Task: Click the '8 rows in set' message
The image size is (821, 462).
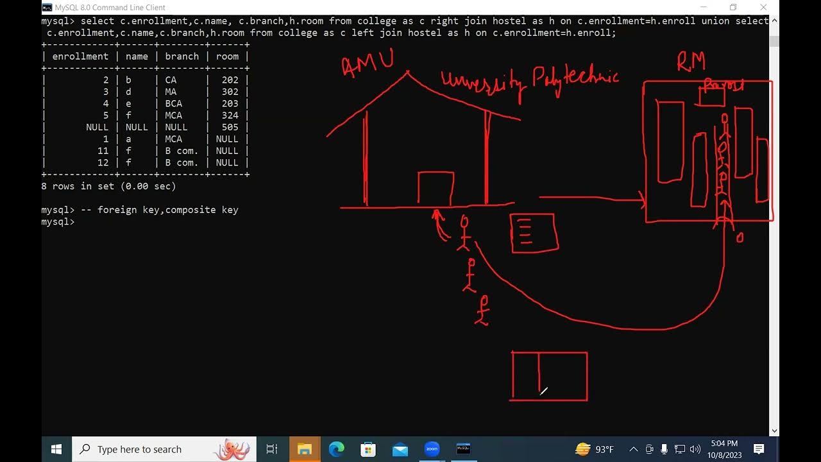Action: tap(108, 186)
